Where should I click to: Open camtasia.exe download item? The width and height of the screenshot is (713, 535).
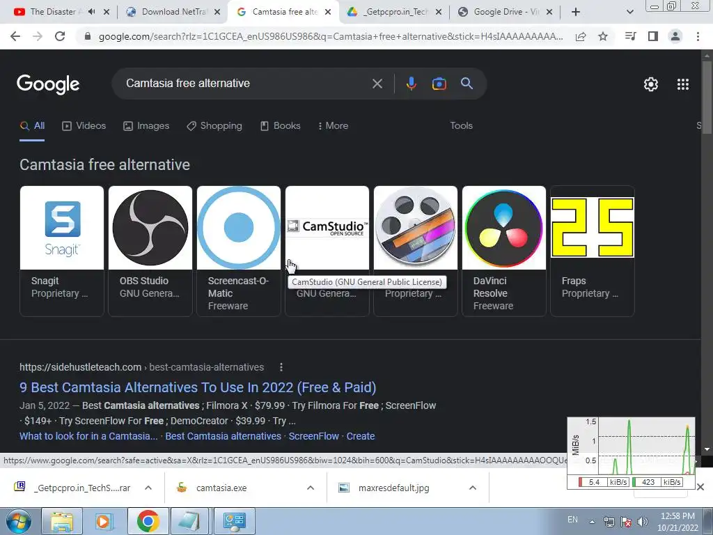221,488
